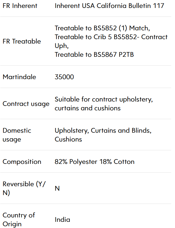This screenshot has width=175, height=228.
Task: Select the 35000 Martindale value
Action: [64, 77]
